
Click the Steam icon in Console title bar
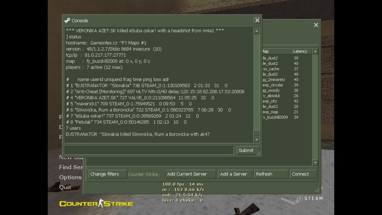[67, 21]
